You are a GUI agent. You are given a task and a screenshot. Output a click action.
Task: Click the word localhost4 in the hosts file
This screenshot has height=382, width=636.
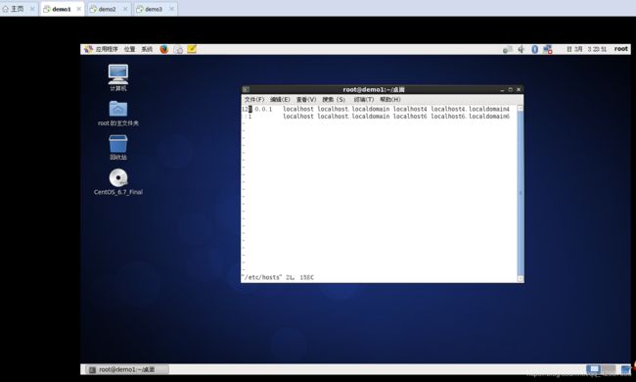click(410, 109)
